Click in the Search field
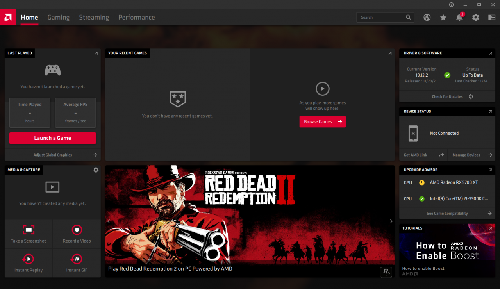 tap(385, 17)
